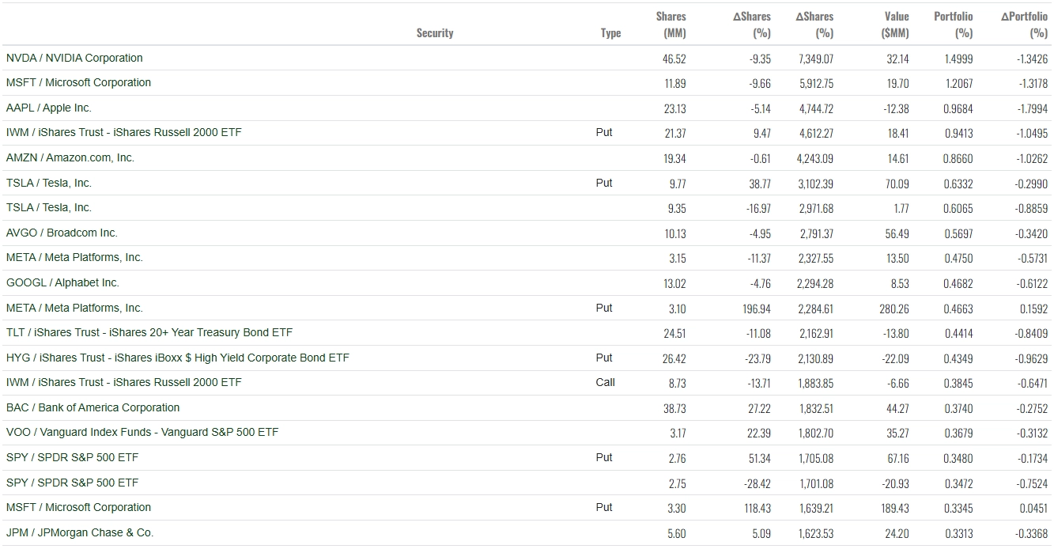Viewport: 1054px width, 549px height.
Task: Sort by the ΔPortfolio (%) column header
Action: [1024, 25]
